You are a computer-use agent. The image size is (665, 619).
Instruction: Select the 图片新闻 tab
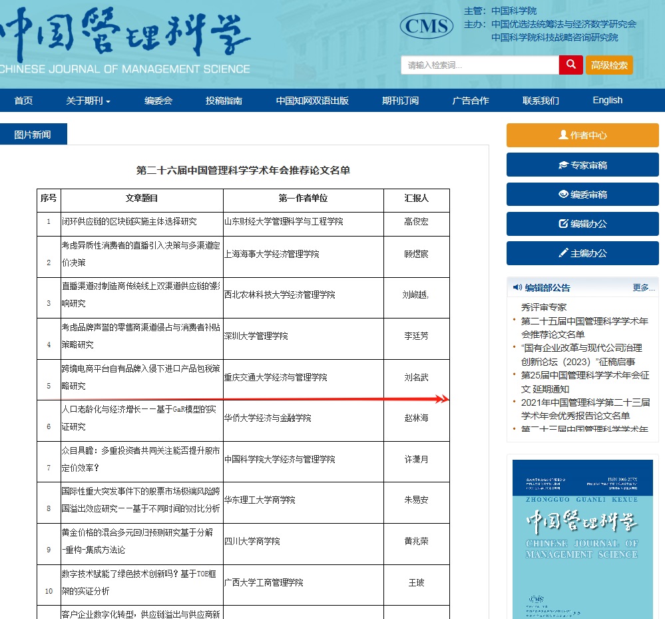pos(33,134)
